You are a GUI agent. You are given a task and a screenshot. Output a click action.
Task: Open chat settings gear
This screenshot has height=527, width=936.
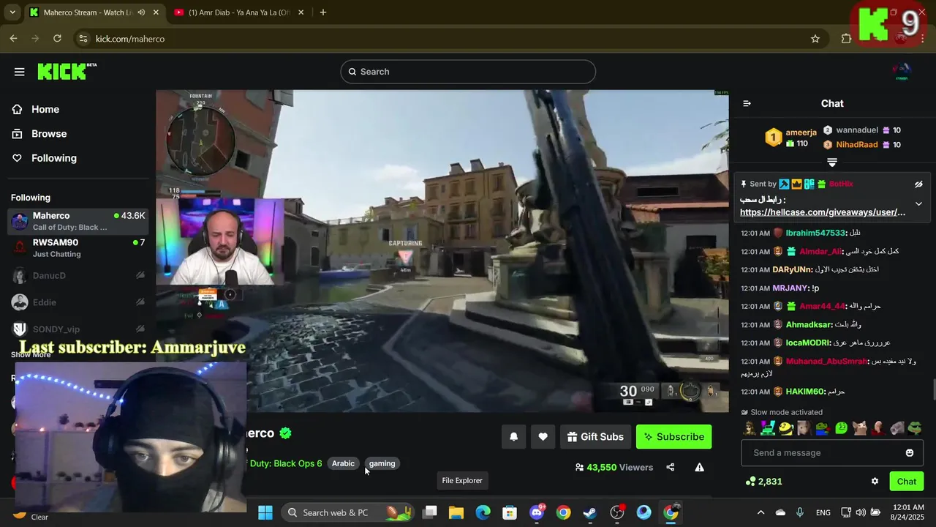[875, 482]
